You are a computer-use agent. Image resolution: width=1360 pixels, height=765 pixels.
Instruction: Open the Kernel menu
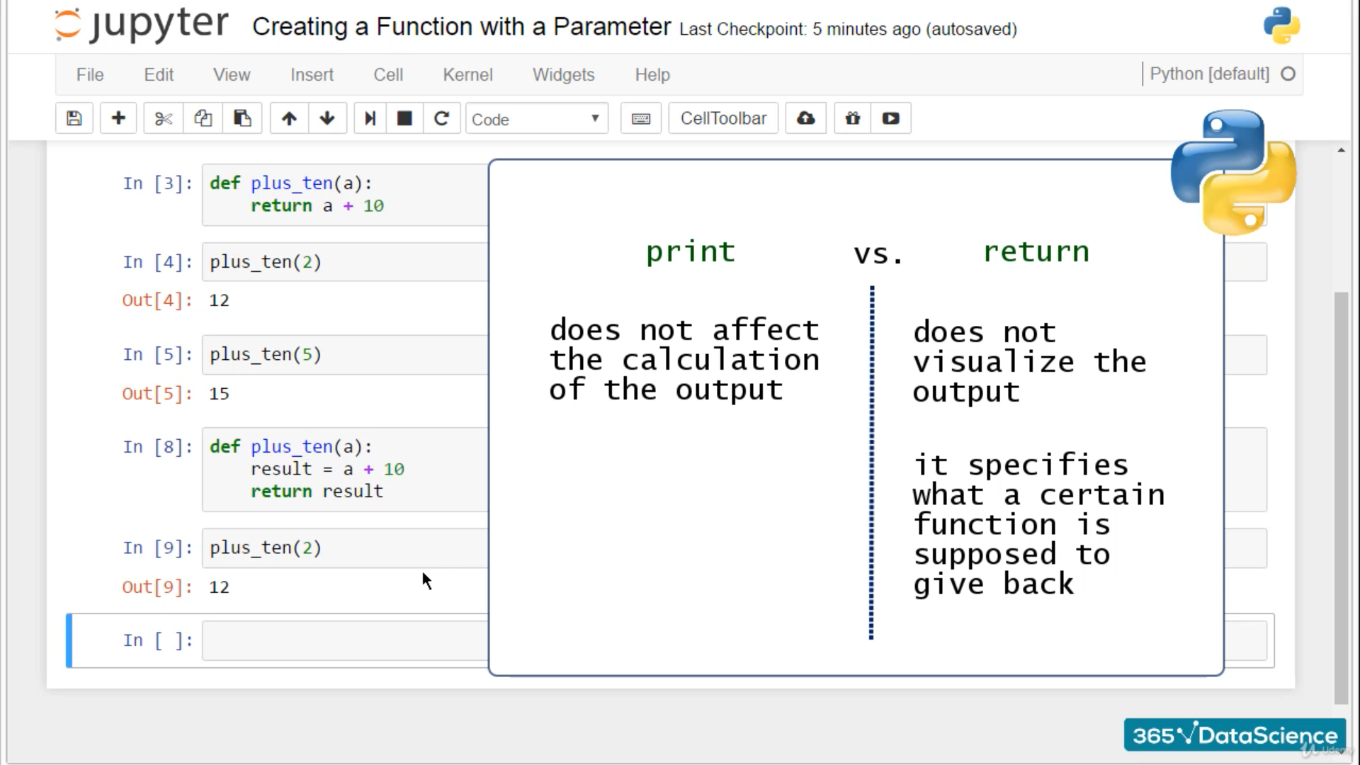[467, 74]
